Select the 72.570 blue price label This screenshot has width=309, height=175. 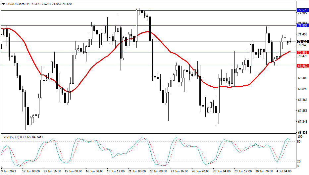point(302,10)
